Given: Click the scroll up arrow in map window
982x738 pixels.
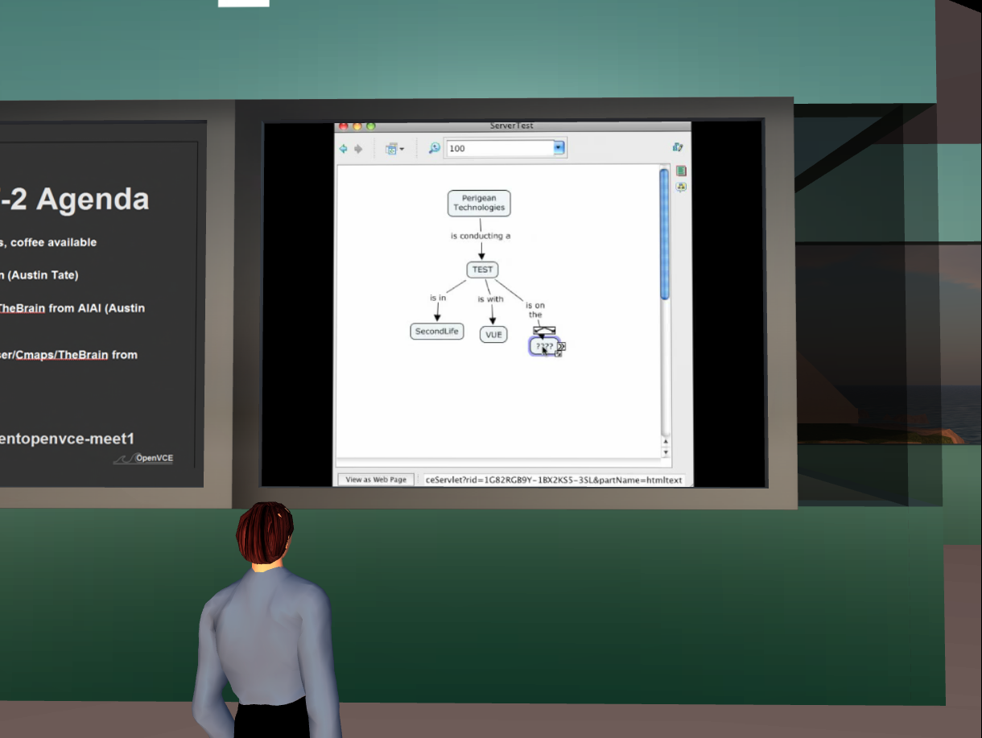Looking at the screenshot, I should click(665, 442).
